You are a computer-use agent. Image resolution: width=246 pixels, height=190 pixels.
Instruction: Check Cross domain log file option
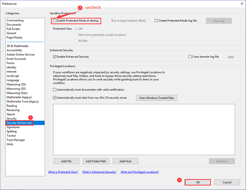(x=190, y=57)
